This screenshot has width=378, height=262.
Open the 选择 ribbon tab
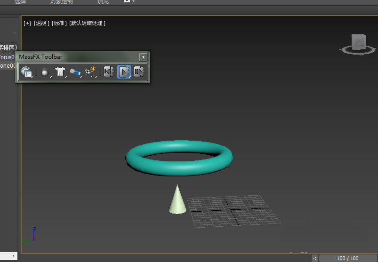click(20, 2)
